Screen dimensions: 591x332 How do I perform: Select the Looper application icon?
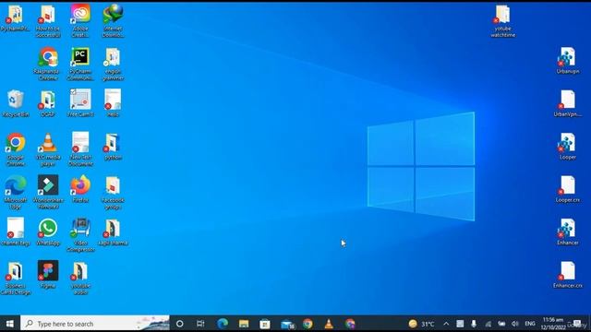pyautogui.click(x=568, y=146)
